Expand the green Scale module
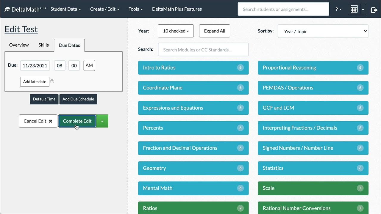The height and width of the screenshot is (214, 381). click(x=313, y=188)
